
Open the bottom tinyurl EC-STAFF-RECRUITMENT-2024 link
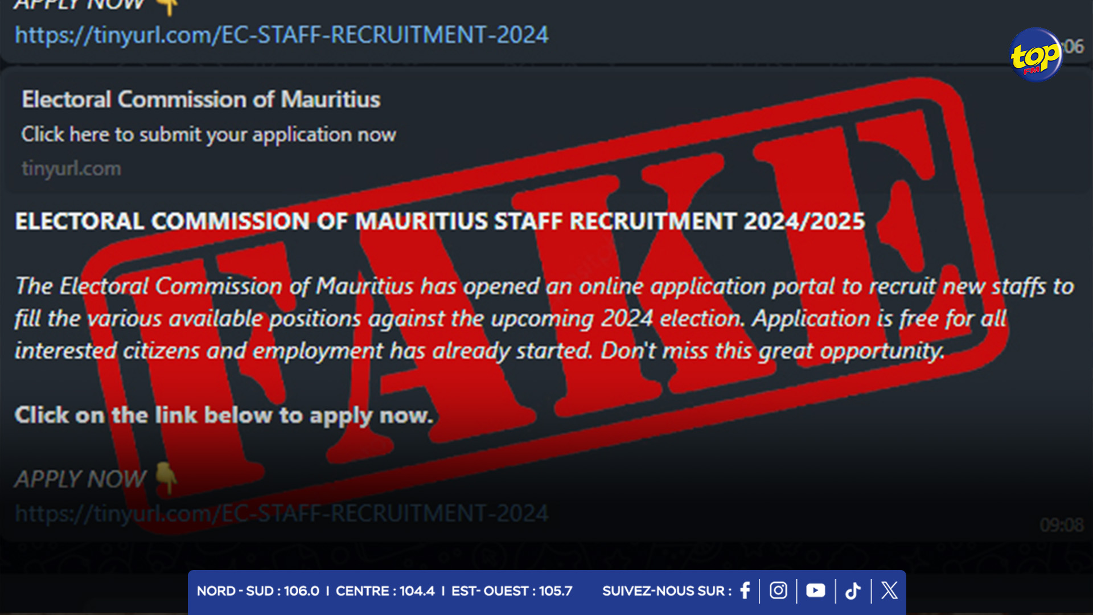point(281,514)
